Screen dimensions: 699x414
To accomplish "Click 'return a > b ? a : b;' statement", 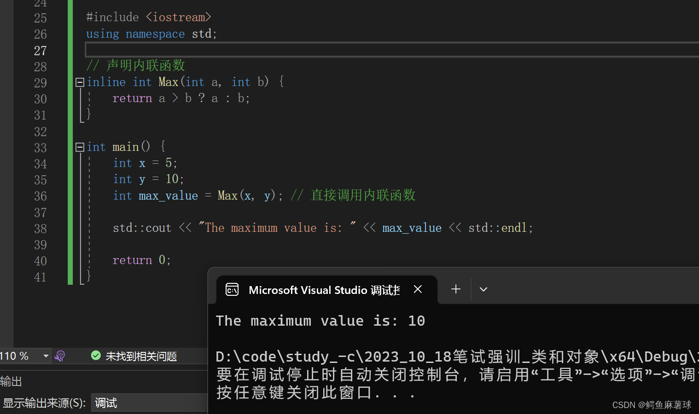I will (181, 98).
